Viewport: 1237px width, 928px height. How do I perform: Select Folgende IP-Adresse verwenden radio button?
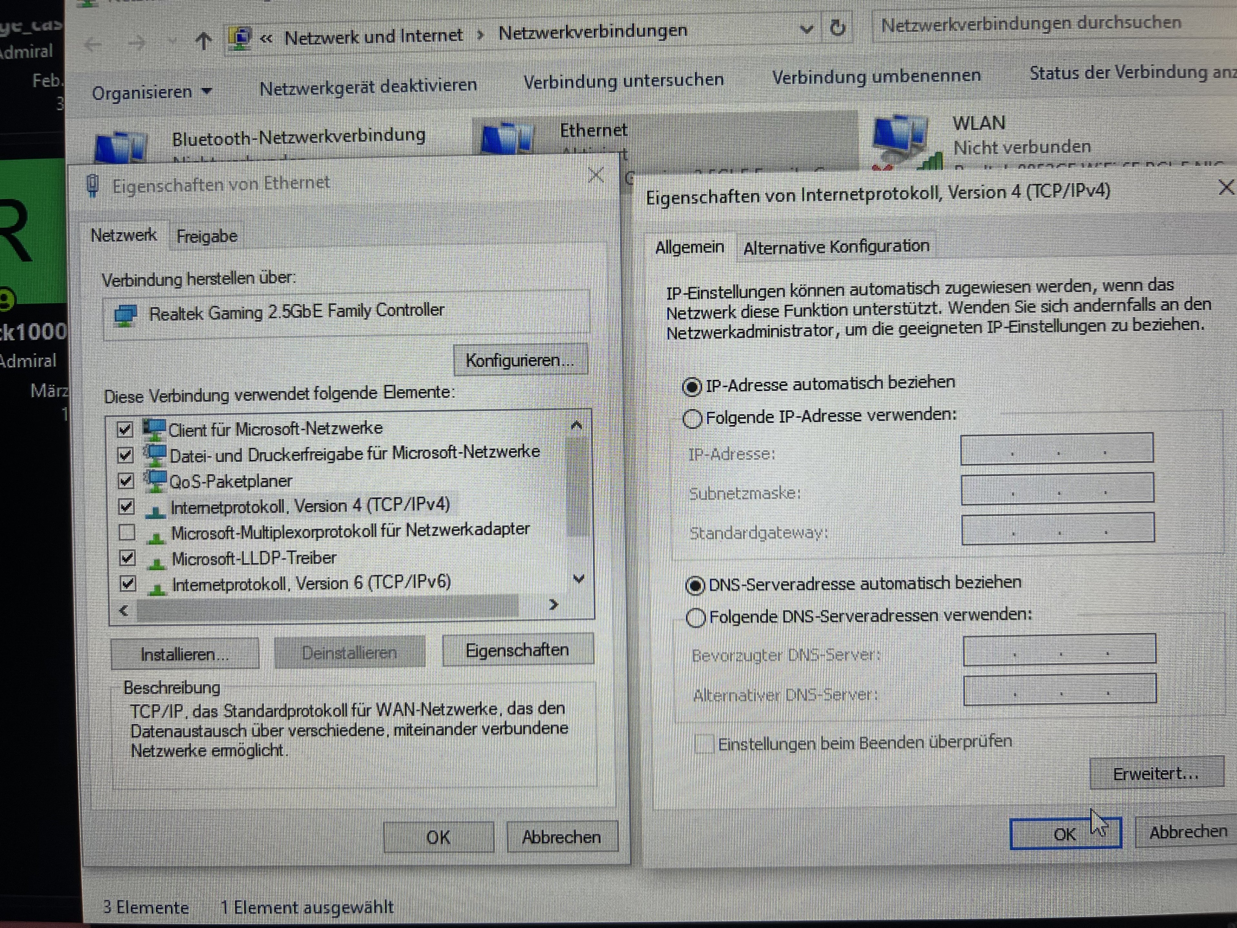(692, 419)
